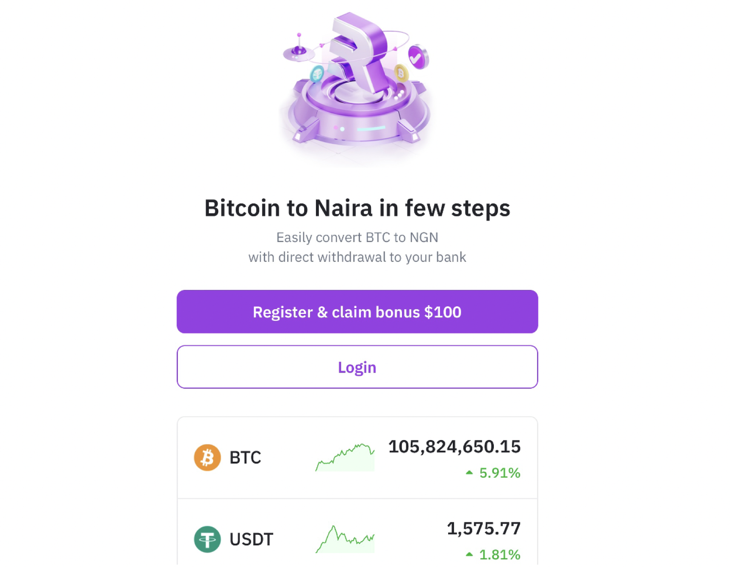Click Register & claim bonus $100
Image resolution: width=731 pixels, height=567 pixels.
click(x=357, y=311)
